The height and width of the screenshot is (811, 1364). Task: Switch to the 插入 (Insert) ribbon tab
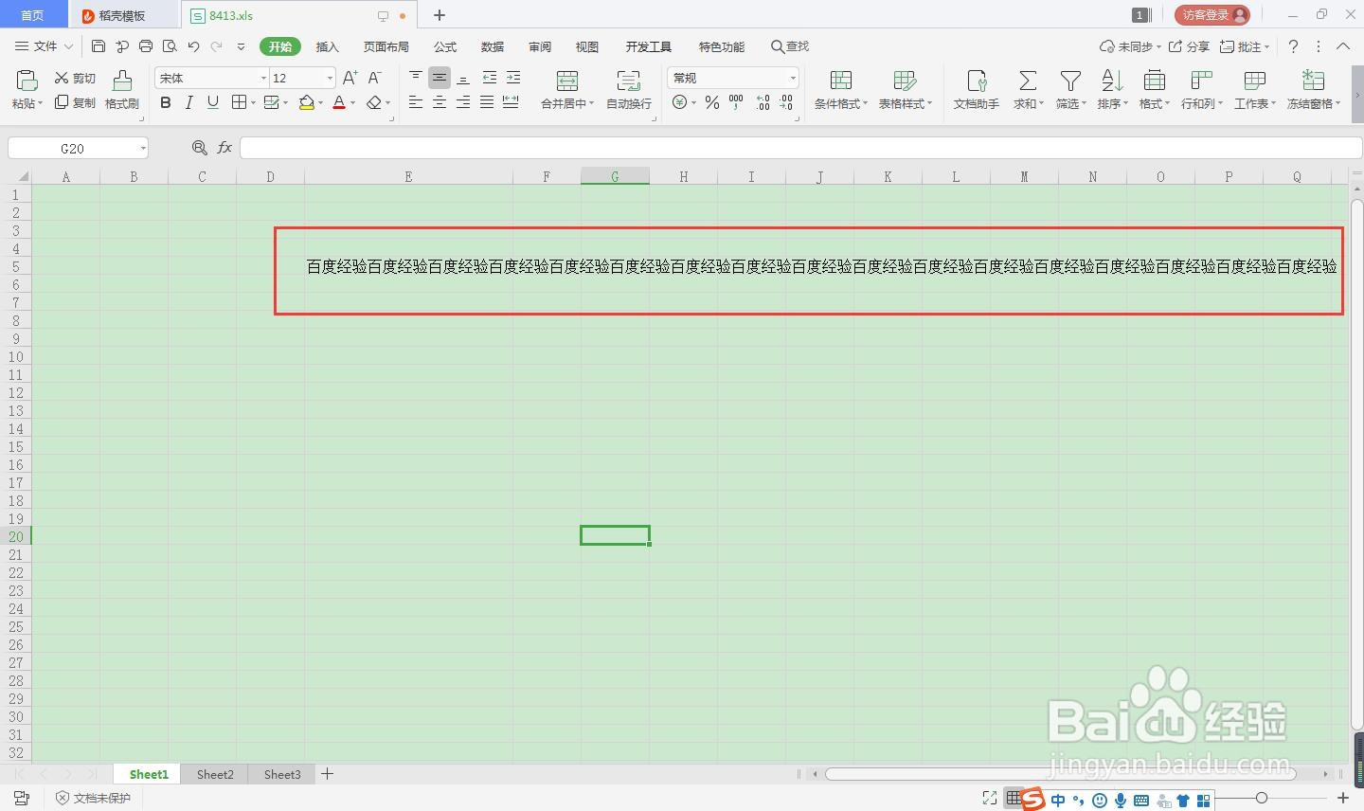coord(328,45)
